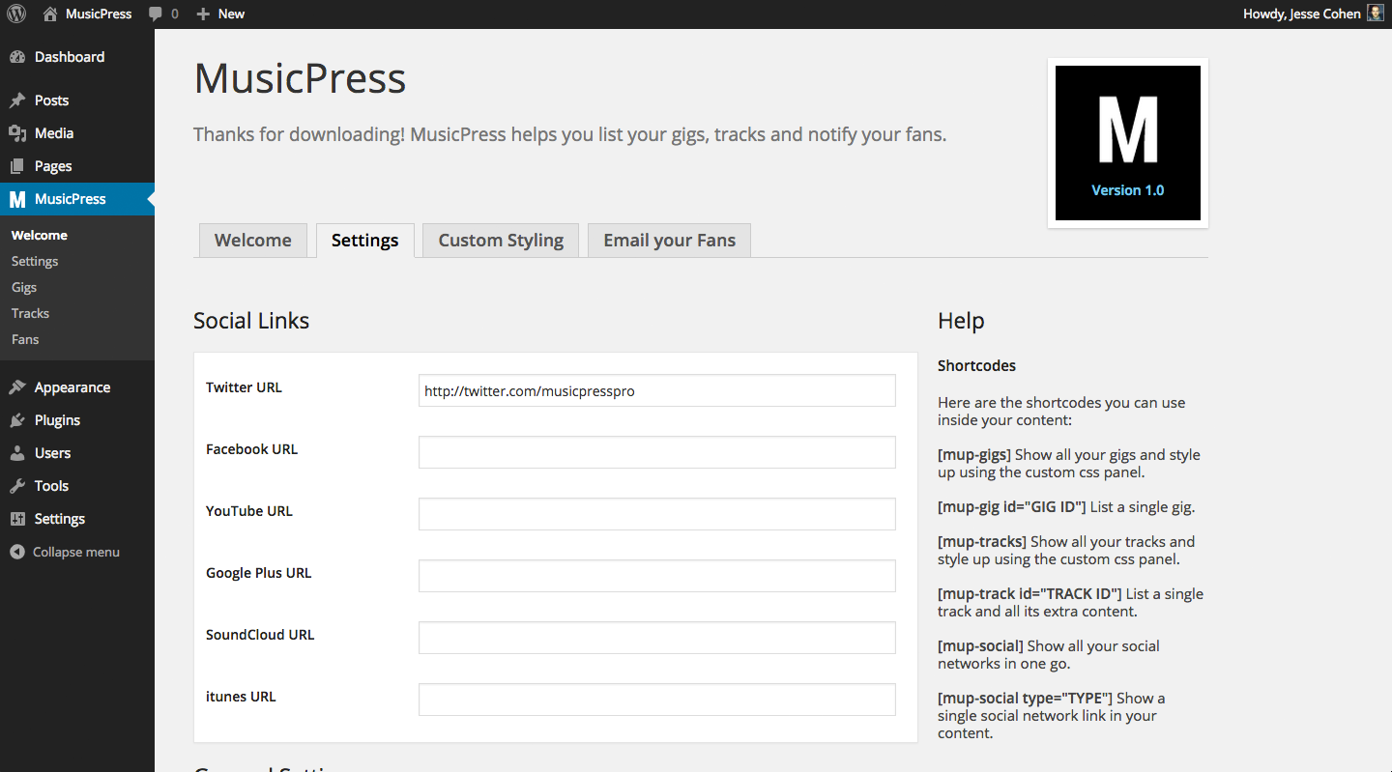Click the SoundCloud URL label
The image size is (1392, 772).
click(260, 635)
